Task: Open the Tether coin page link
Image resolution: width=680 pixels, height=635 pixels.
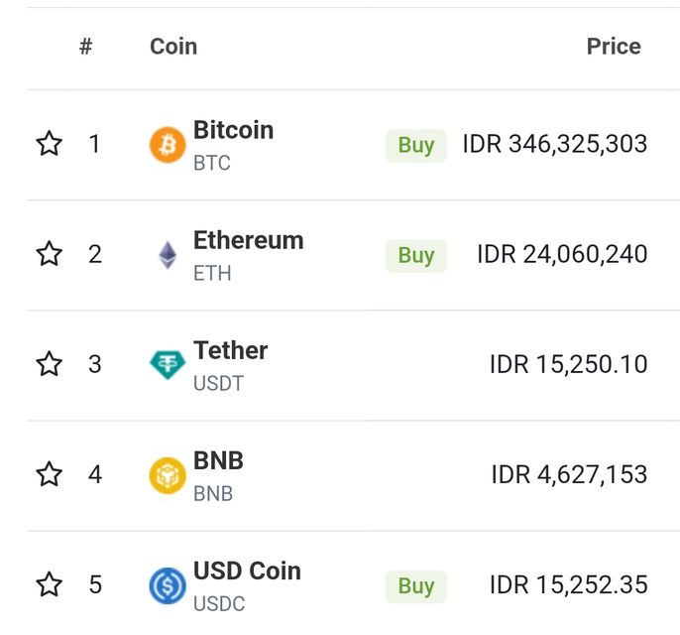Action: (230, 351)
